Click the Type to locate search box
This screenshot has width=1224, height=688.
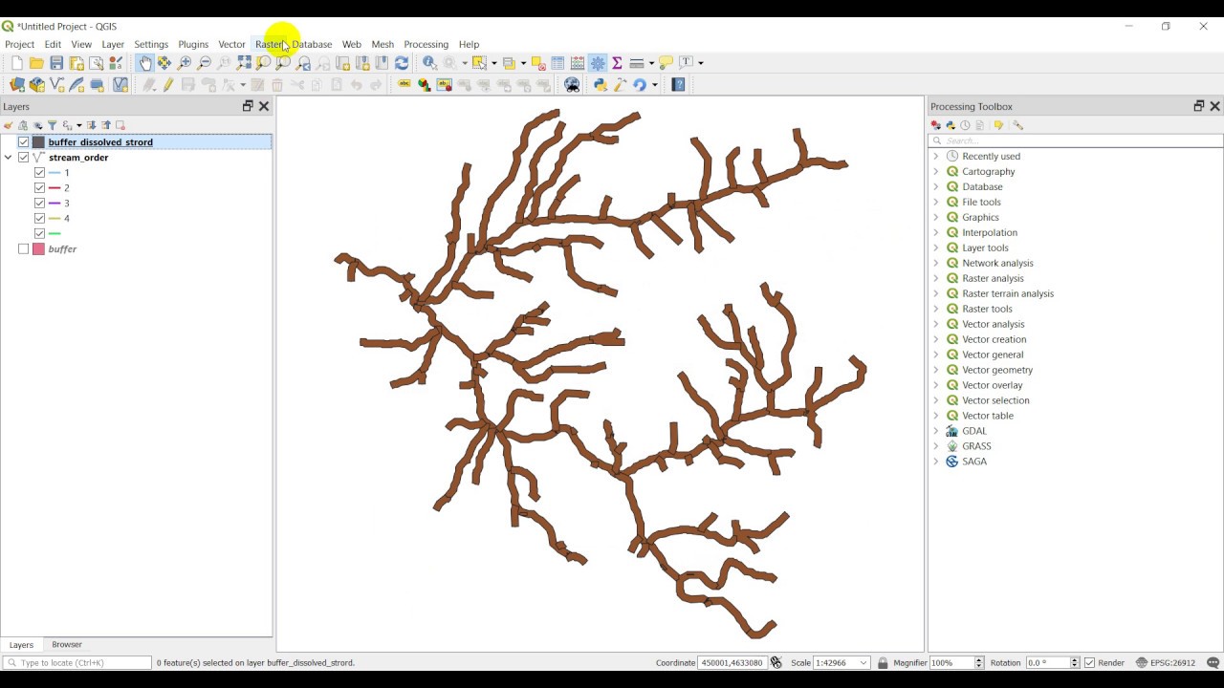[77, 662]
